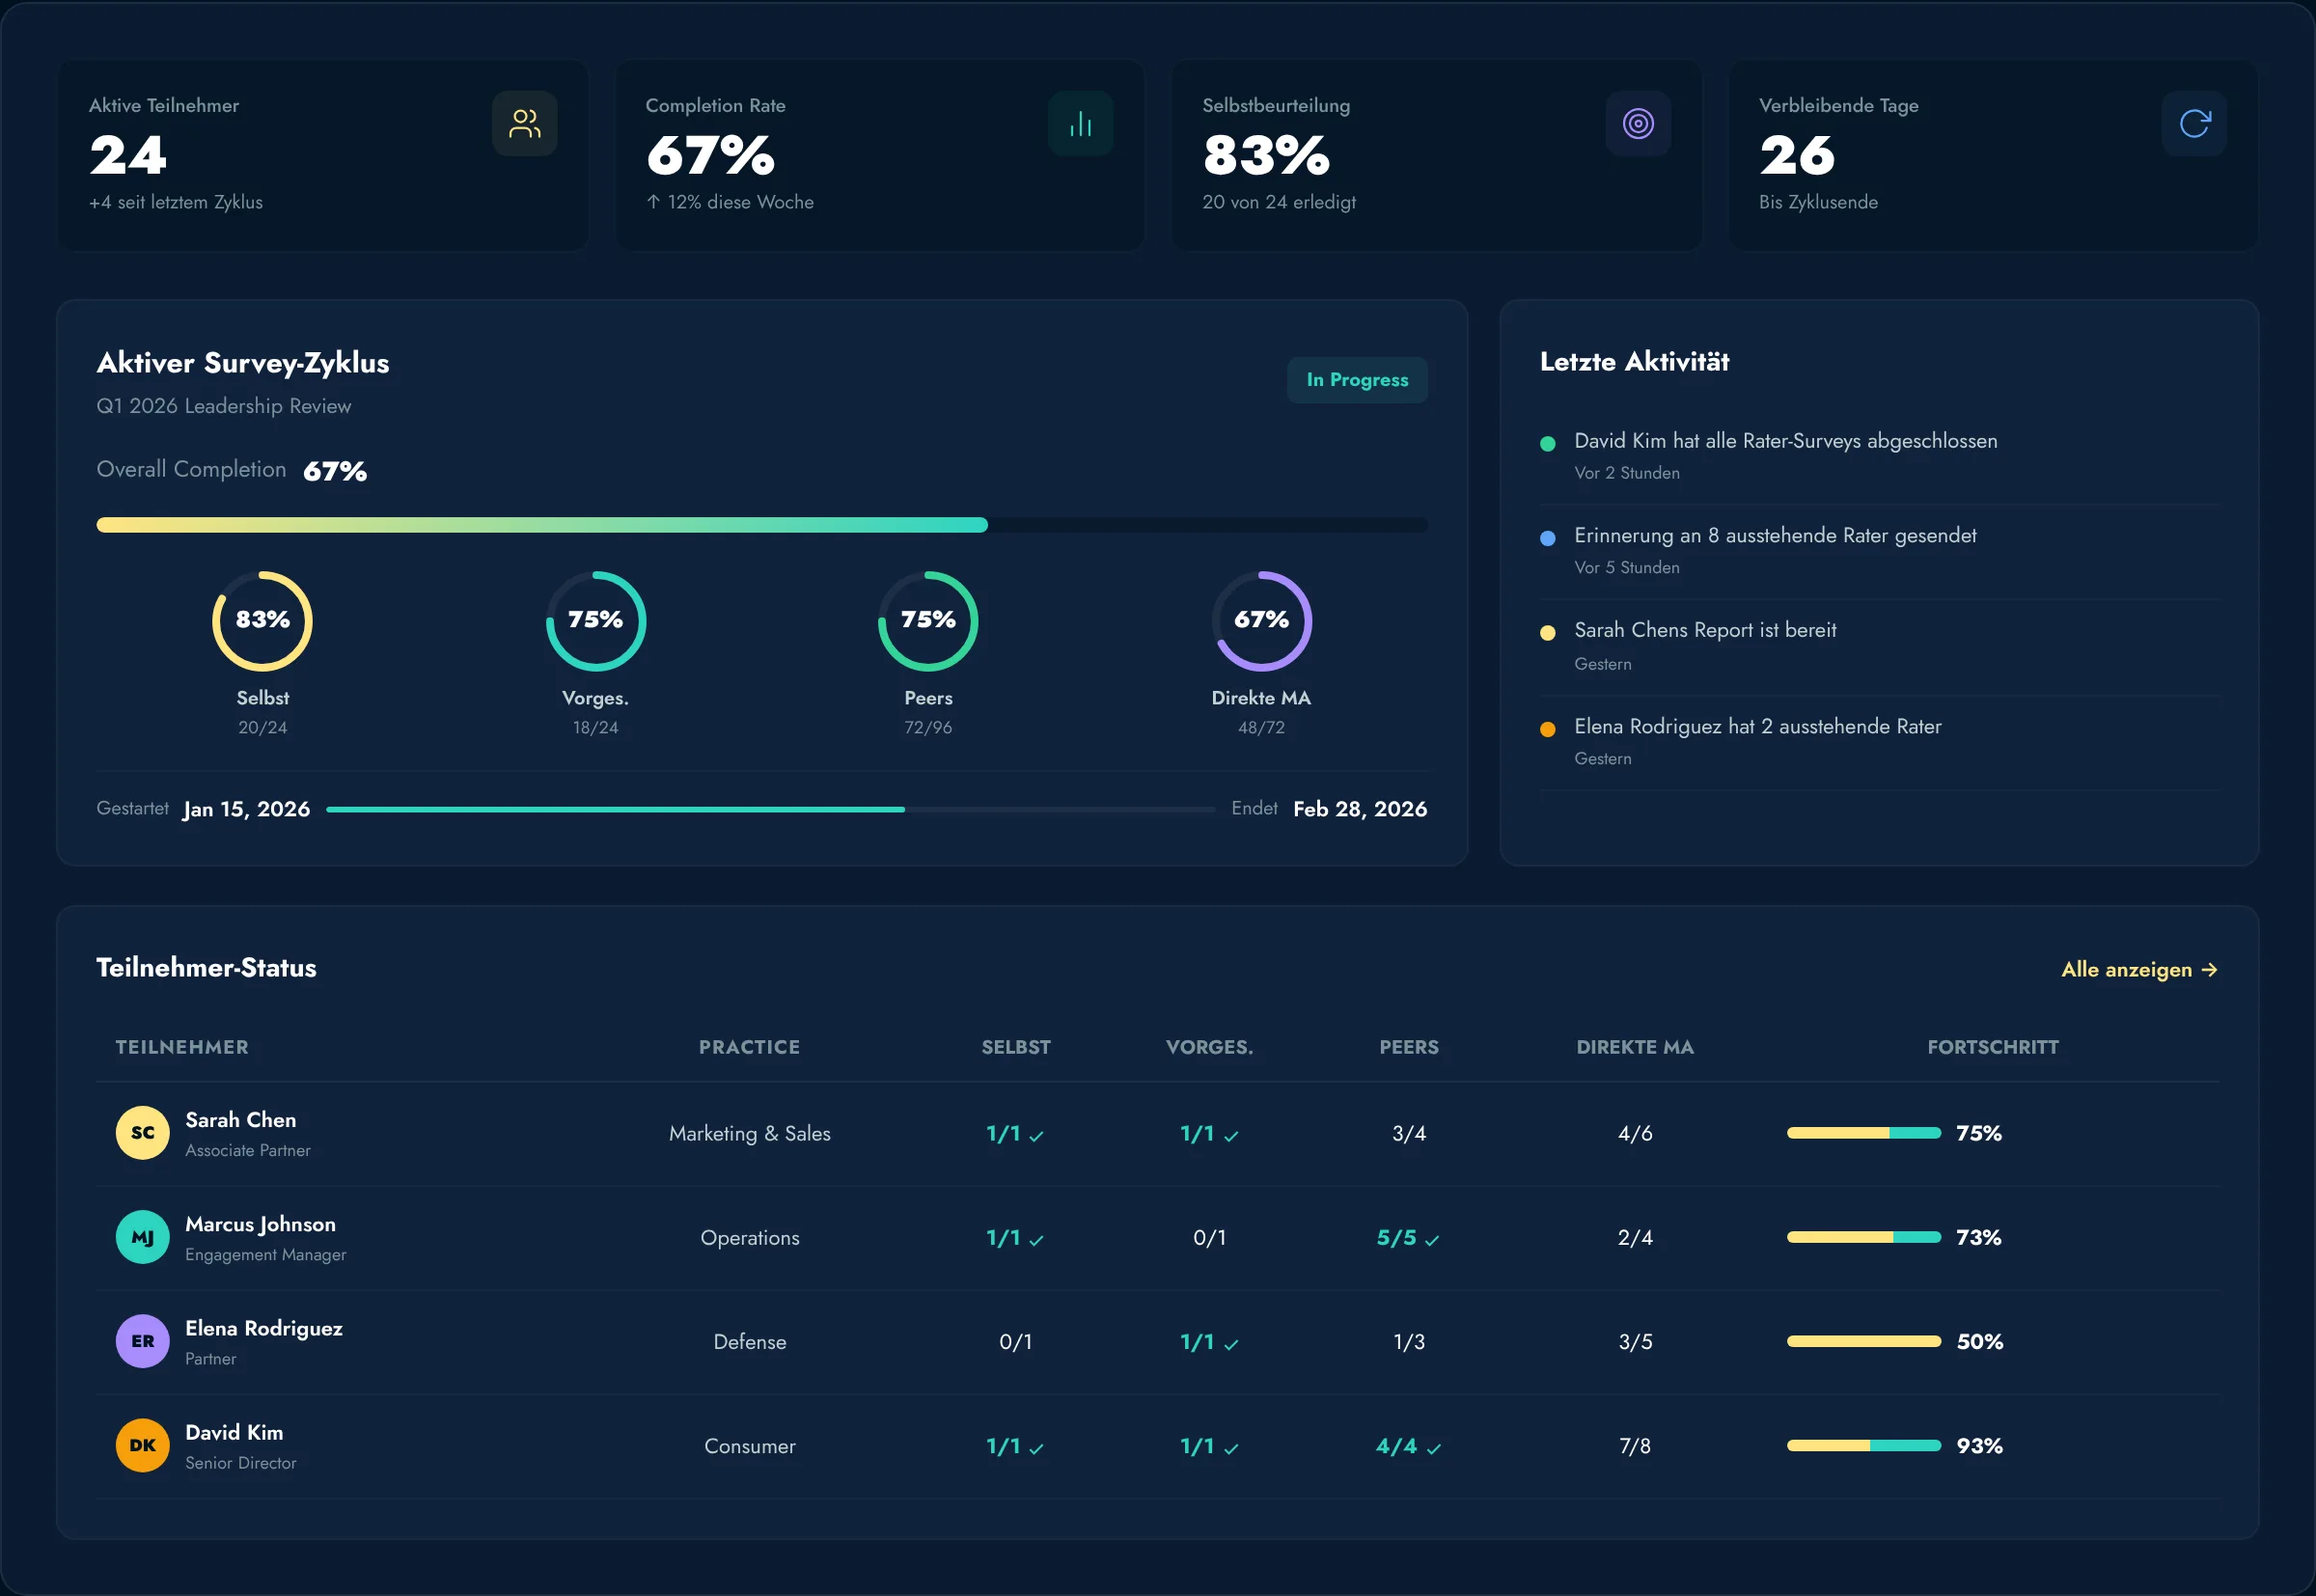Screen dimensions: 2316x1596
Task: Click Sarah Chen's 75% progress bar
Action: click(1864, 1133)
